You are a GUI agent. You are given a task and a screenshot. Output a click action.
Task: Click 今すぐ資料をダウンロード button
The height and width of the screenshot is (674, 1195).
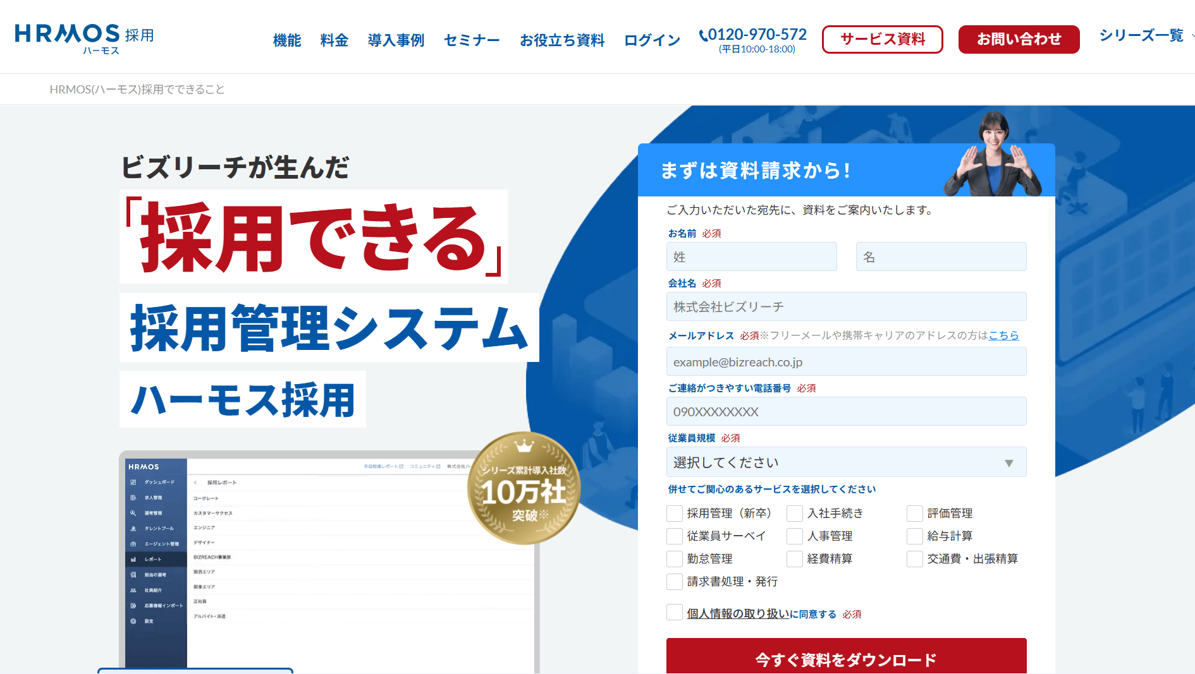click(847, 657)
